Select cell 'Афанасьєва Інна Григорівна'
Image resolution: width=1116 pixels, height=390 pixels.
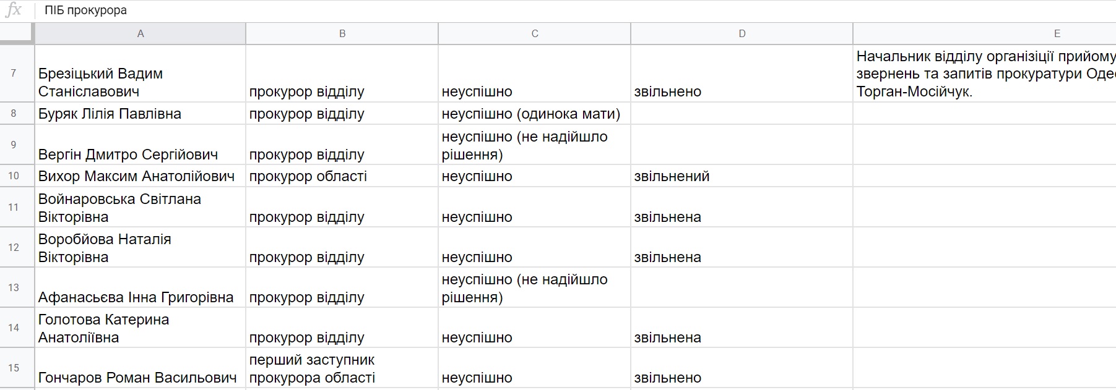tap(141, 288)
